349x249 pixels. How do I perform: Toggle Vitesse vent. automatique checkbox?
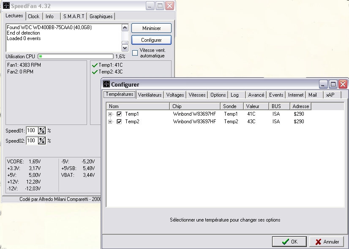135,53
